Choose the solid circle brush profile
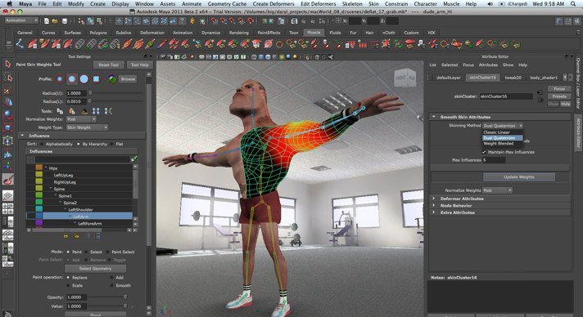This screenshot has width=583, height=317. coord(84,79)
